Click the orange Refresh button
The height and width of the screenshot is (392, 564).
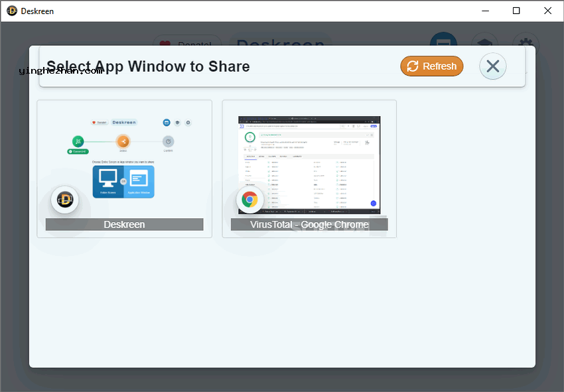[432, 66]
